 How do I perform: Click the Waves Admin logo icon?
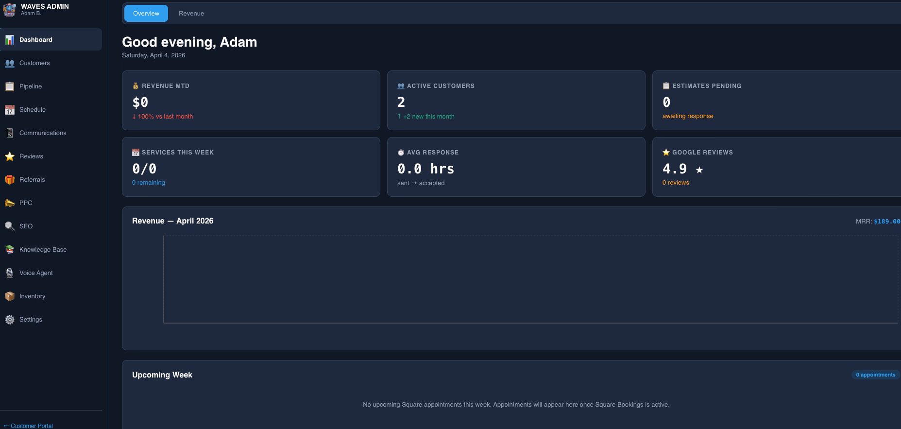tap(10, 10)
